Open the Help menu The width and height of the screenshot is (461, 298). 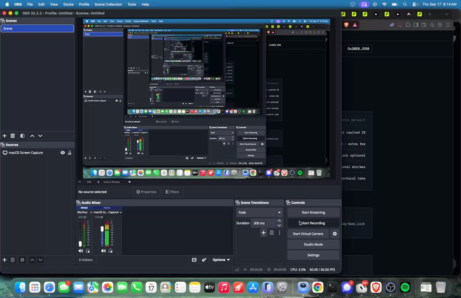pyautogui.click(x=145, y=4)
